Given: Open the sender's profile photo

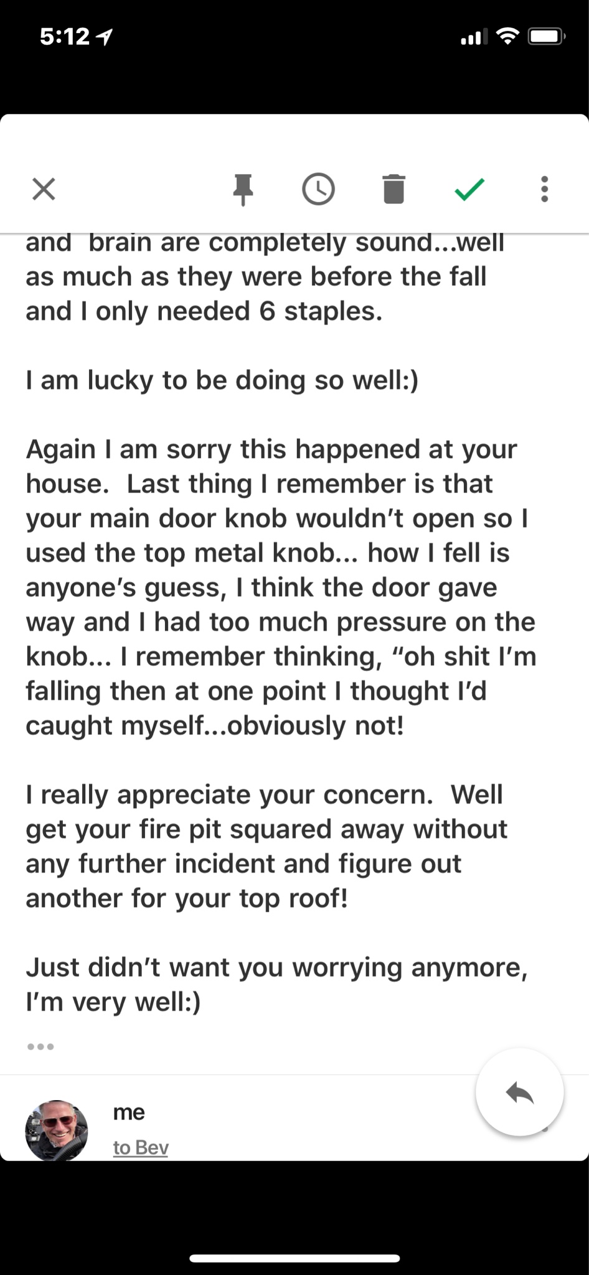Looking at the screenshot, I should (57, 1130).
